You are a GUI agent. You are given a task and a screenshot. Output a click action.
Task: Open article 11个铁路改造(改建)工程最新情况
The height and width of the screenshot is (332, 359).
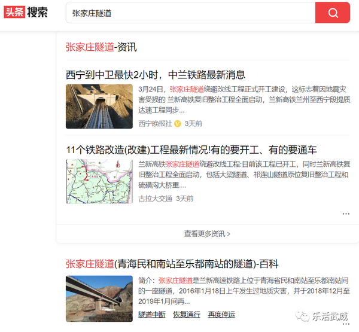pyautogui.click(x=191, y=150)
